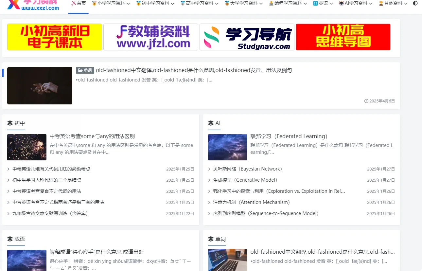Open the 其他资料 menu
The height and width of the screenshot is (271, 422).
coord(393,4)
